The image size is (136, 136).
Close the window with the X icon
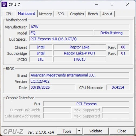coord(128,4)
